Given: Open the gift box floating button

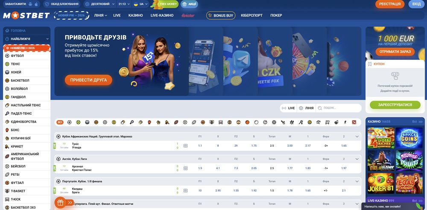Looking at the screenshot, I should tap(60, 202).
